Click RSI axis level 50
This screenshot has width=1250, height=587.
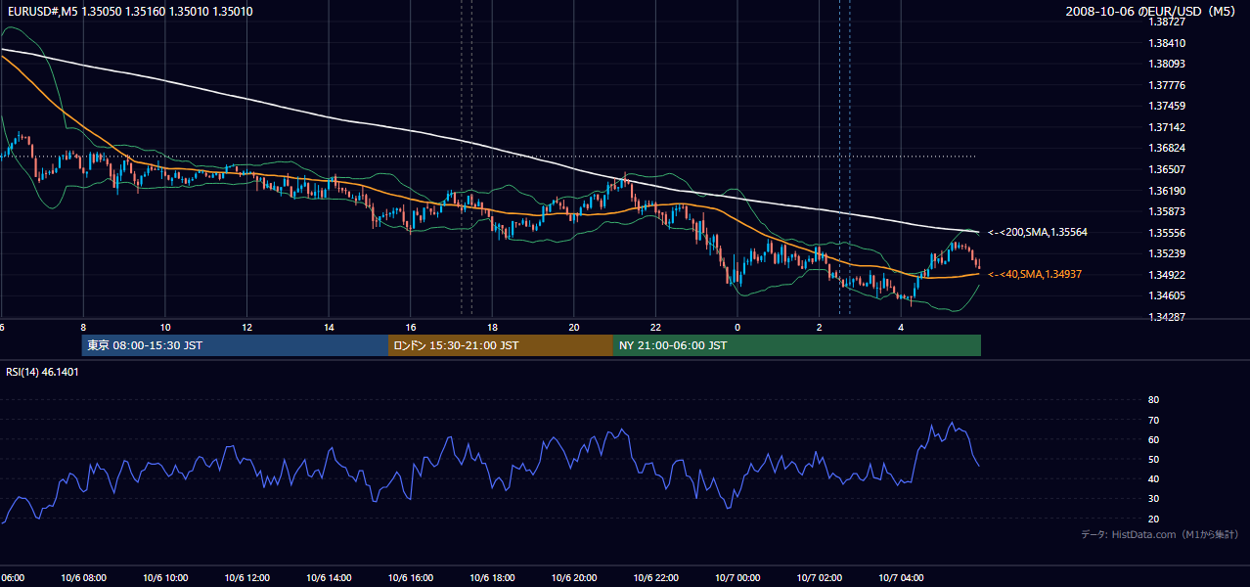point(1153,459)
